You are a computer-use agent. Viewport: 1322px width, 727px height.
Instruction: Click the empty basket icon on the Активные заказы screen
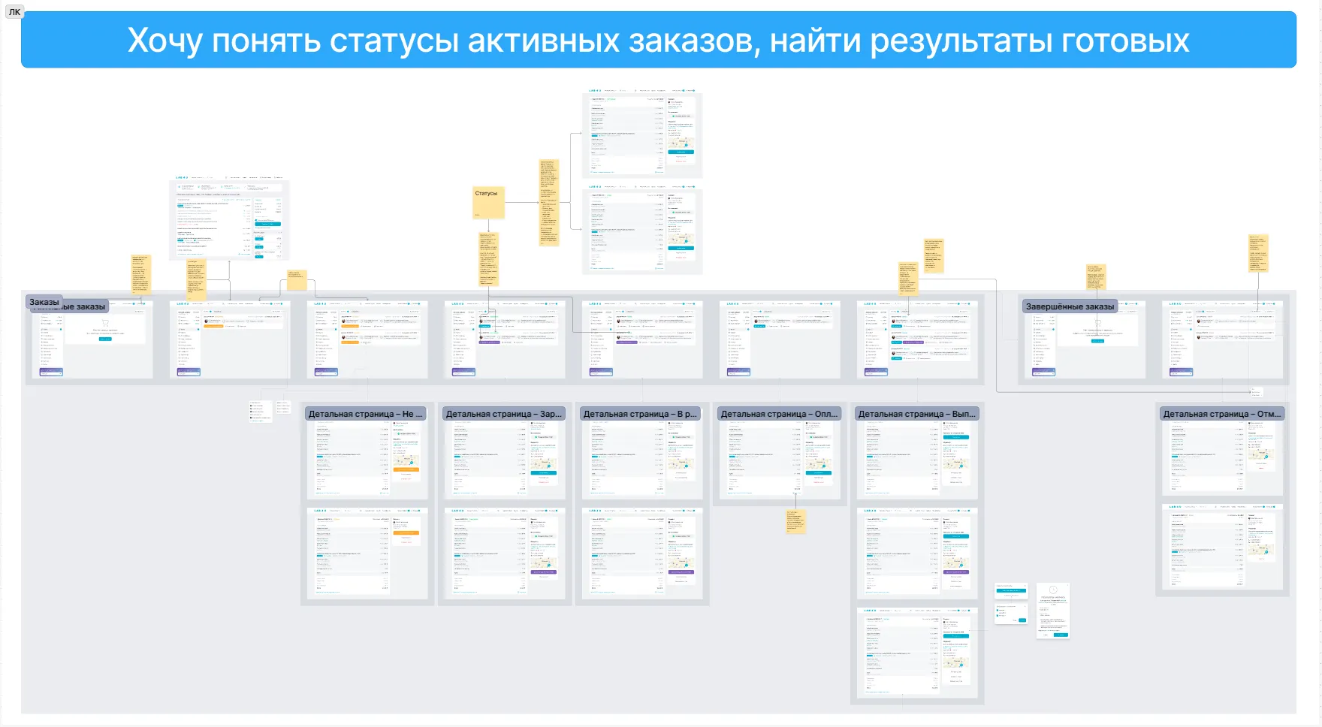105,322
